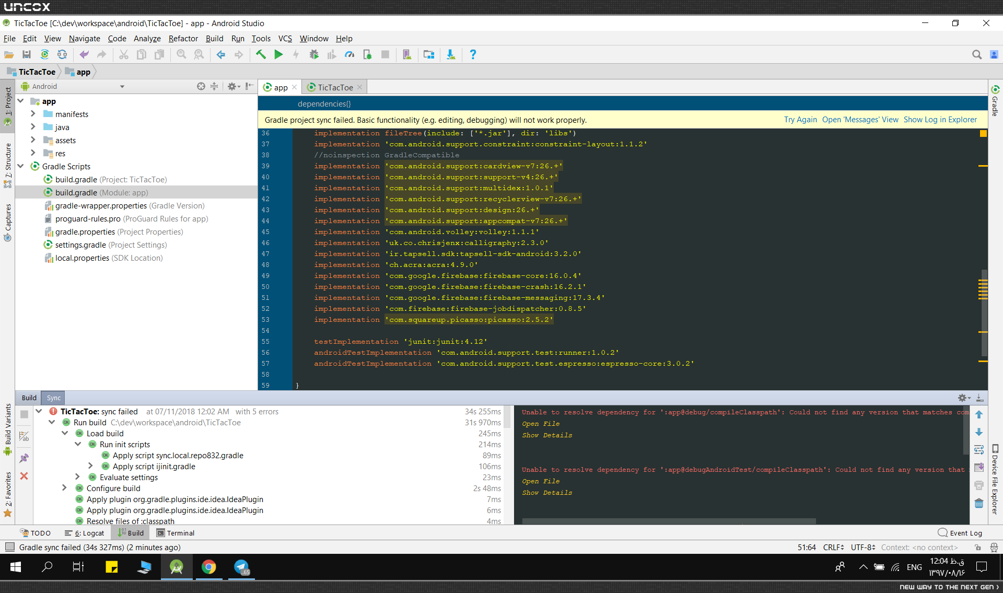Click Show Log in Explorer link
The width and height of the screenshot is (1003, 593).
[x=940, y=120]
